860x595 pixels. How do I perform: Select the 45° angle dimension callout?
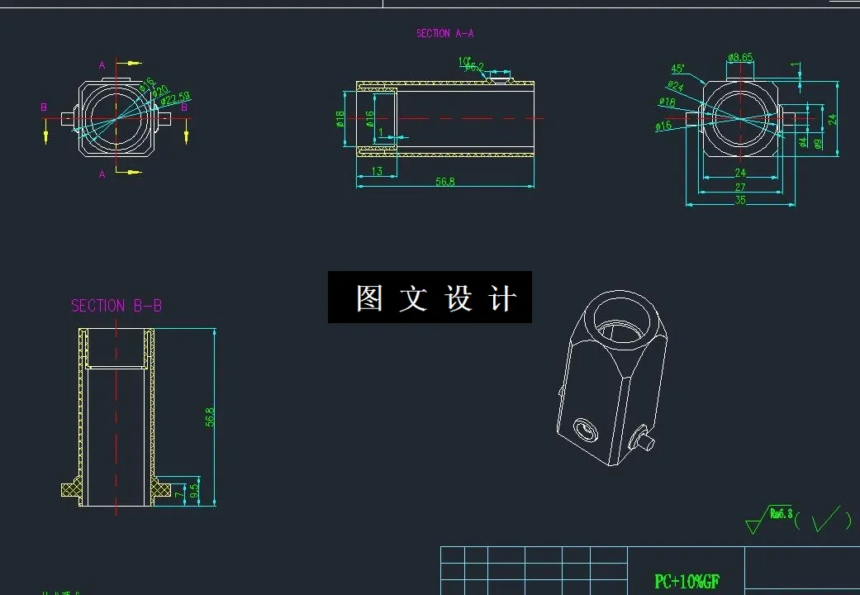[677, 66]
